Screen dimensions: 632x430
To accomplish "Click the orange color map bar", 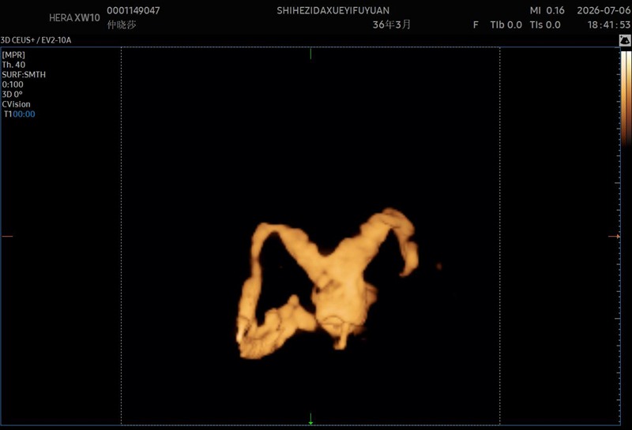I will 626,97.
